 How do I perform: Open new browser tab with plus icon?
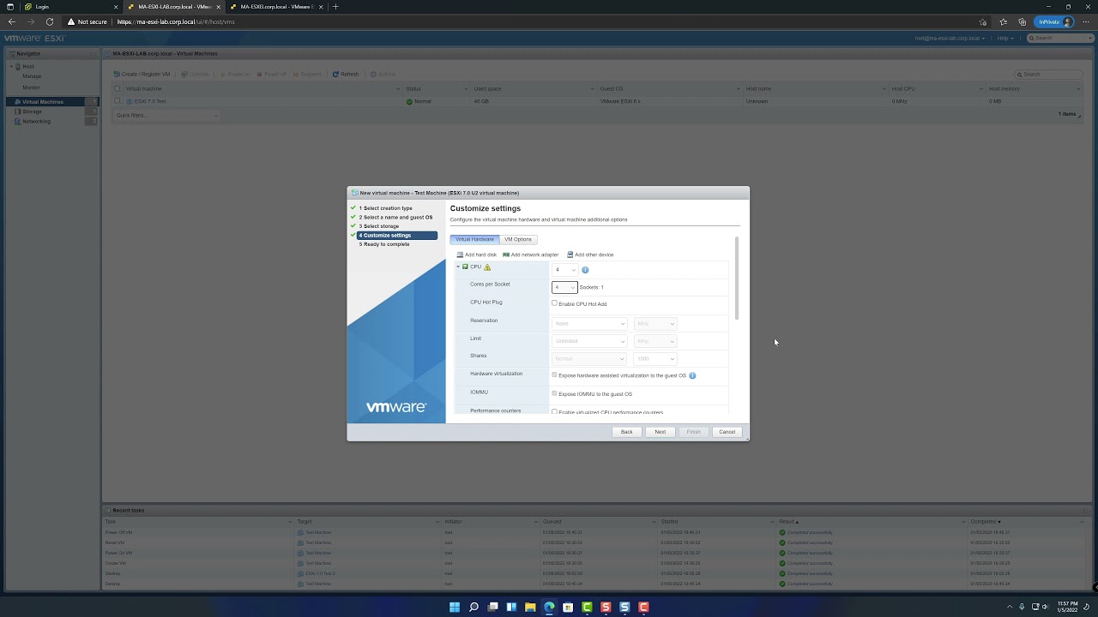[x=335, y=7]
